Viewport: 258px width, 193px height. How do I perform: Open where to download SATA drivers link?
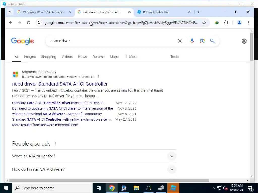coord(57,114)
